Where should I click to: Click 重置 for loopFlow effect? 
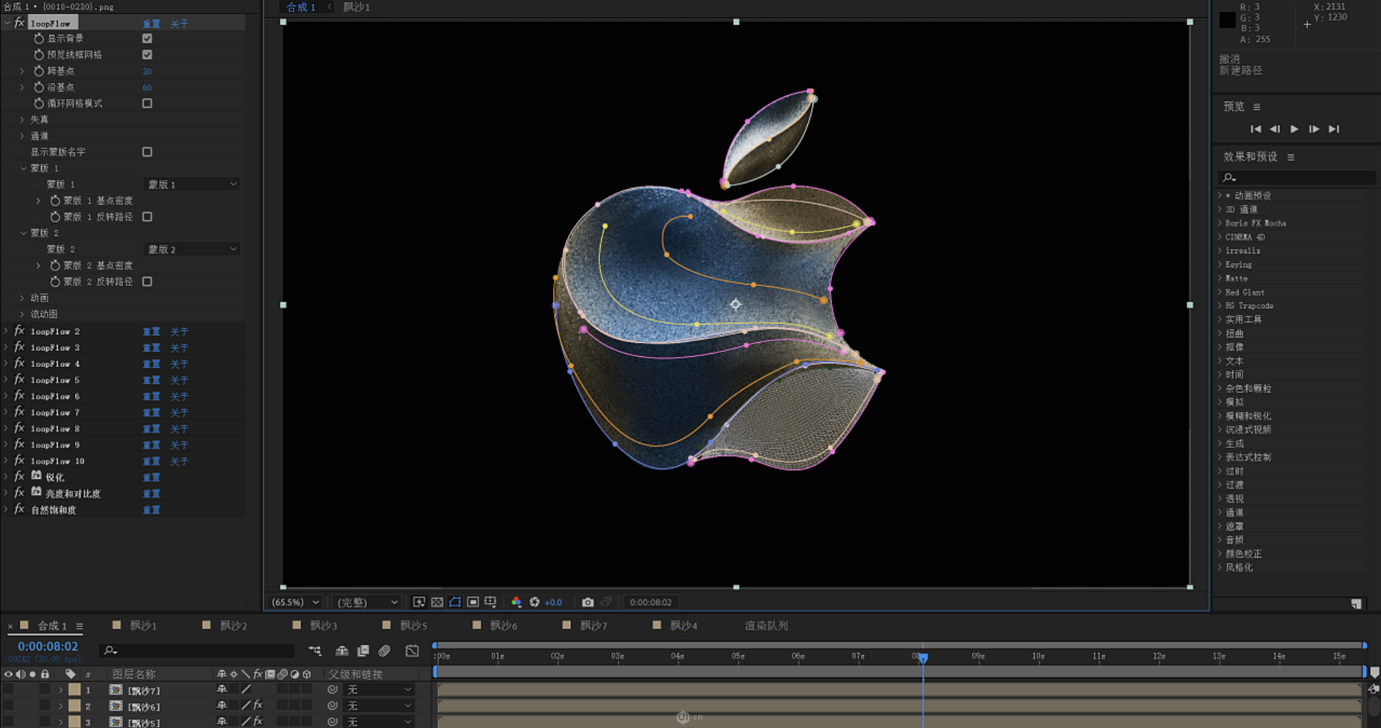point(151,24)
